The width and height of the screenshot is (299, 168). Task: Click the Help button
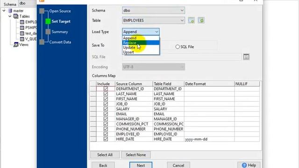tap(249, 165)
